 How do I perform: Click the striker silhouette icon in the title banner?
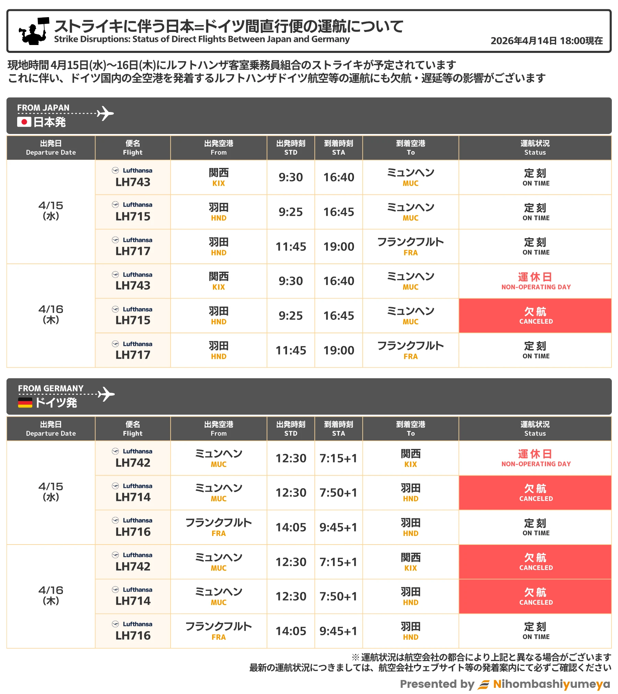tap(34, 31)
